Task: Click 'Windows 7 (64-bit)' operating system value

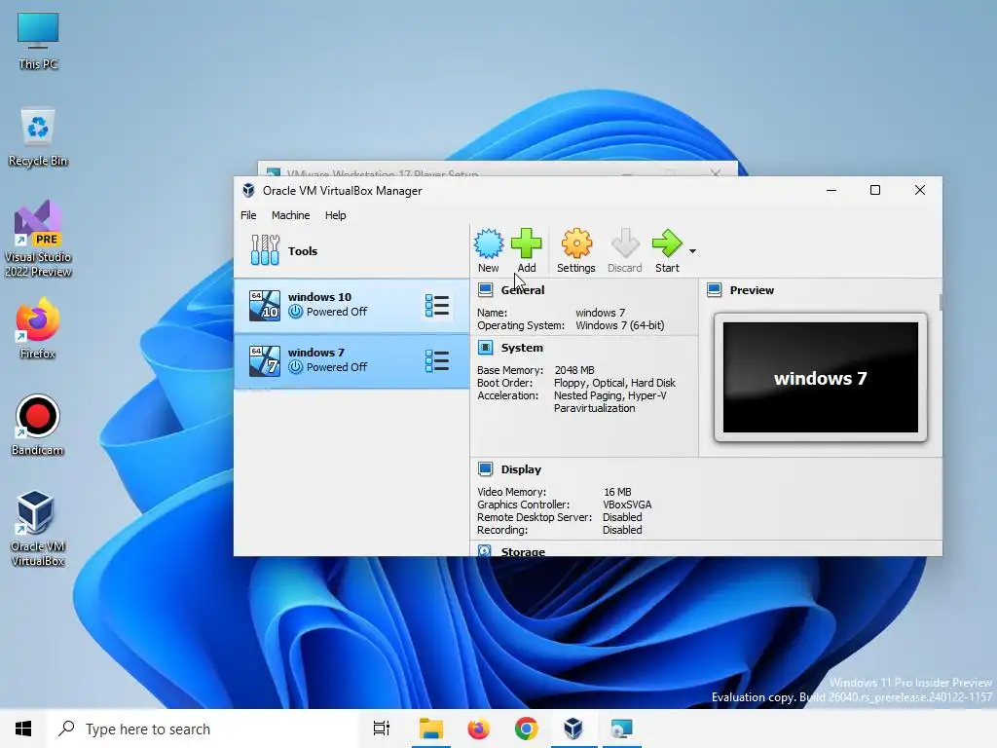Action: click(x=620, y=325)
